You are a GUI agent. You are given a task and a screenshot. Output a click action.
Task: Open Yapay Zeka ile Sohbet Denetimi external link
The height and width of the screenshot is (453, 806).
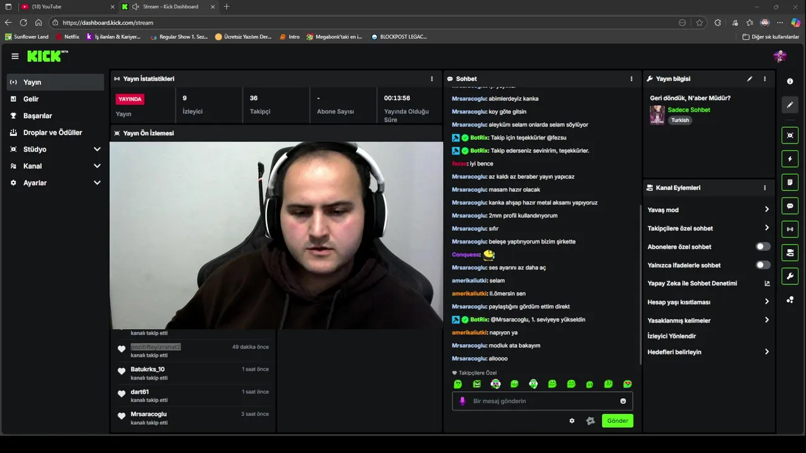click(767, 283)
